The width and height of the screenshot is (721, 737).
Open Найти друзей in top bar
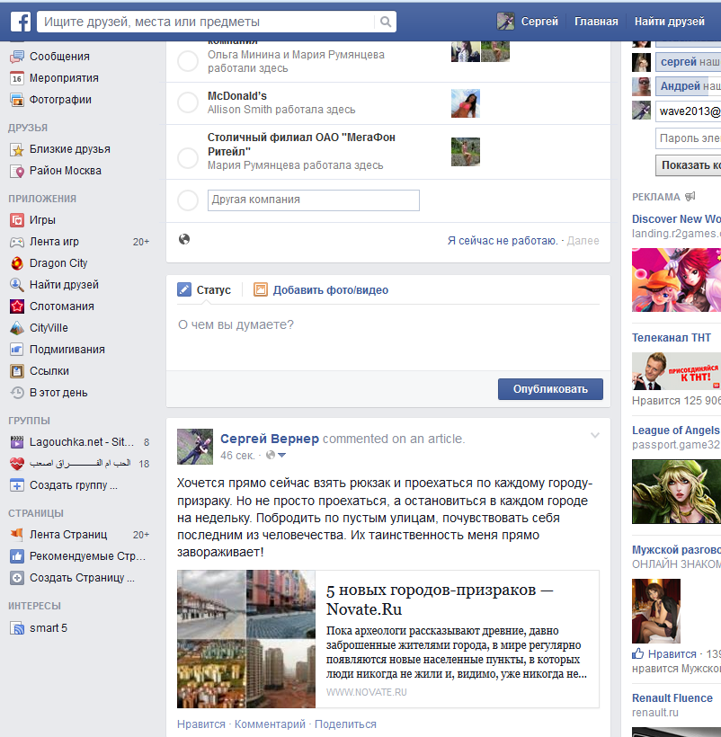pos(669,22)
